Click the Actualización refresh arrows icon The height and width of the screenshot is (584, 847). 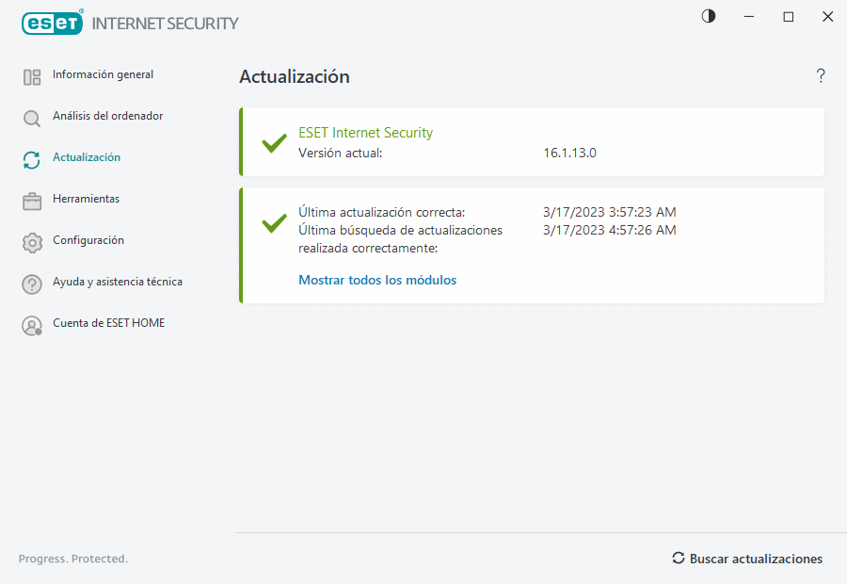32,160
